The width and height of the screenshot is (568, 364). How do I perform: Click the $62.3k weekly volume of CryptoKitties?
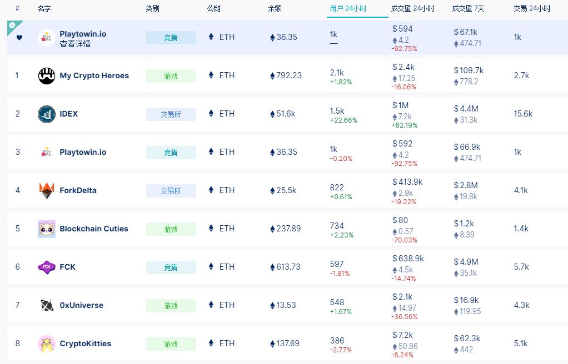[467, 338]
